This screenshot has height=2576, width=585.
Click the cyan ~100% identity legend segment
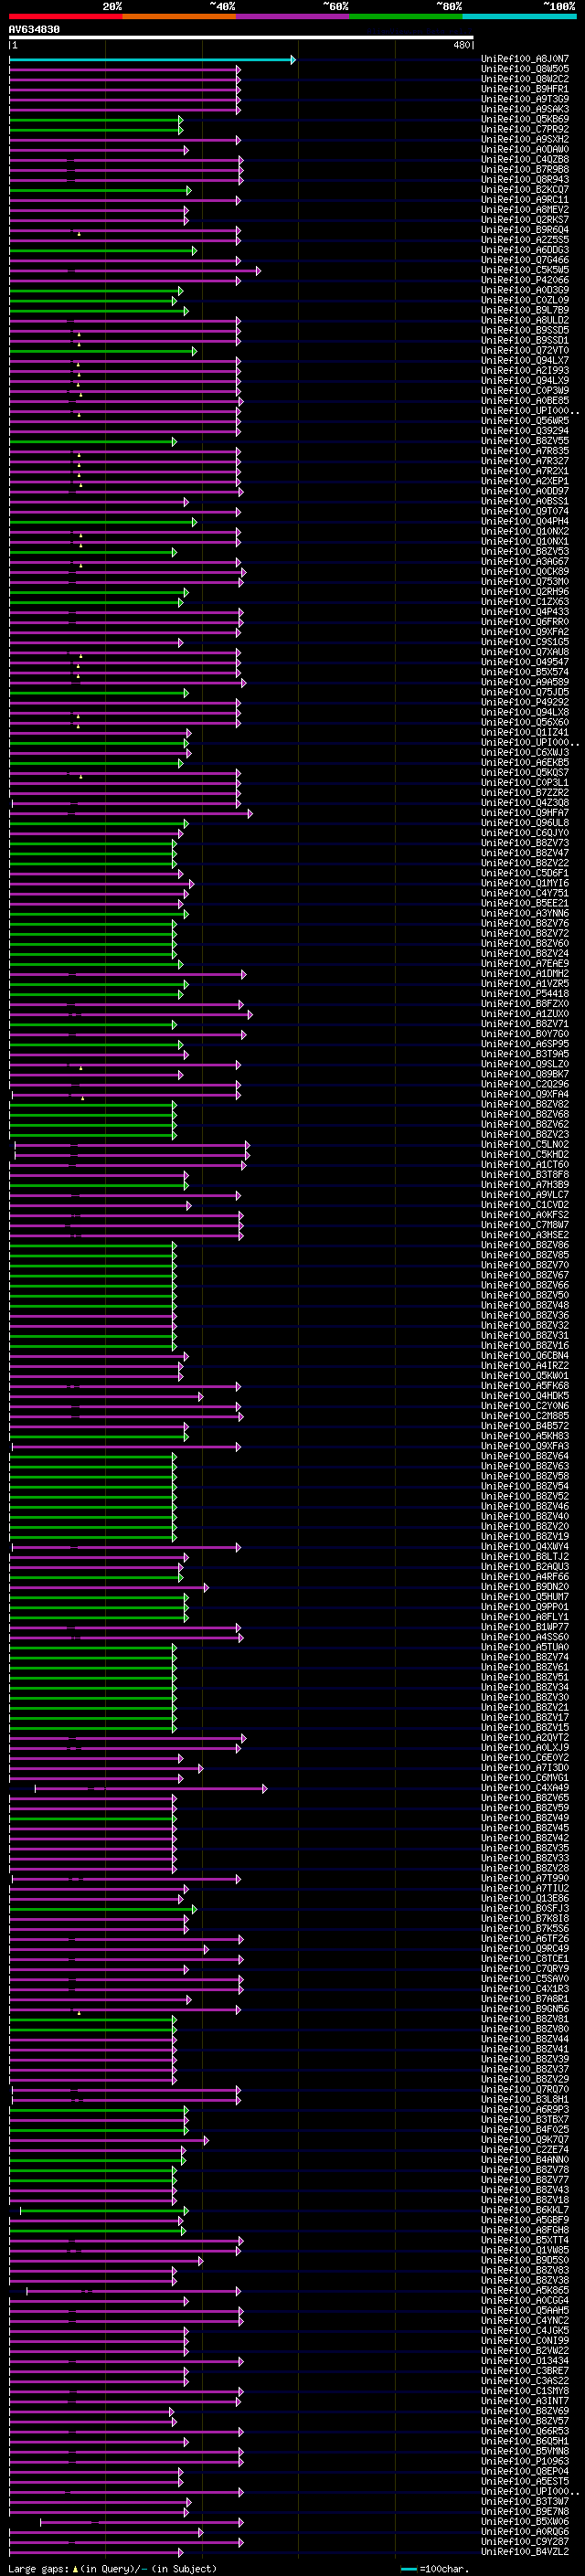[x=519, y=17]
